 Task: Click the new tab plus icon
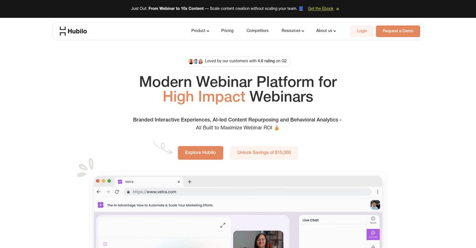coord(190,182)
